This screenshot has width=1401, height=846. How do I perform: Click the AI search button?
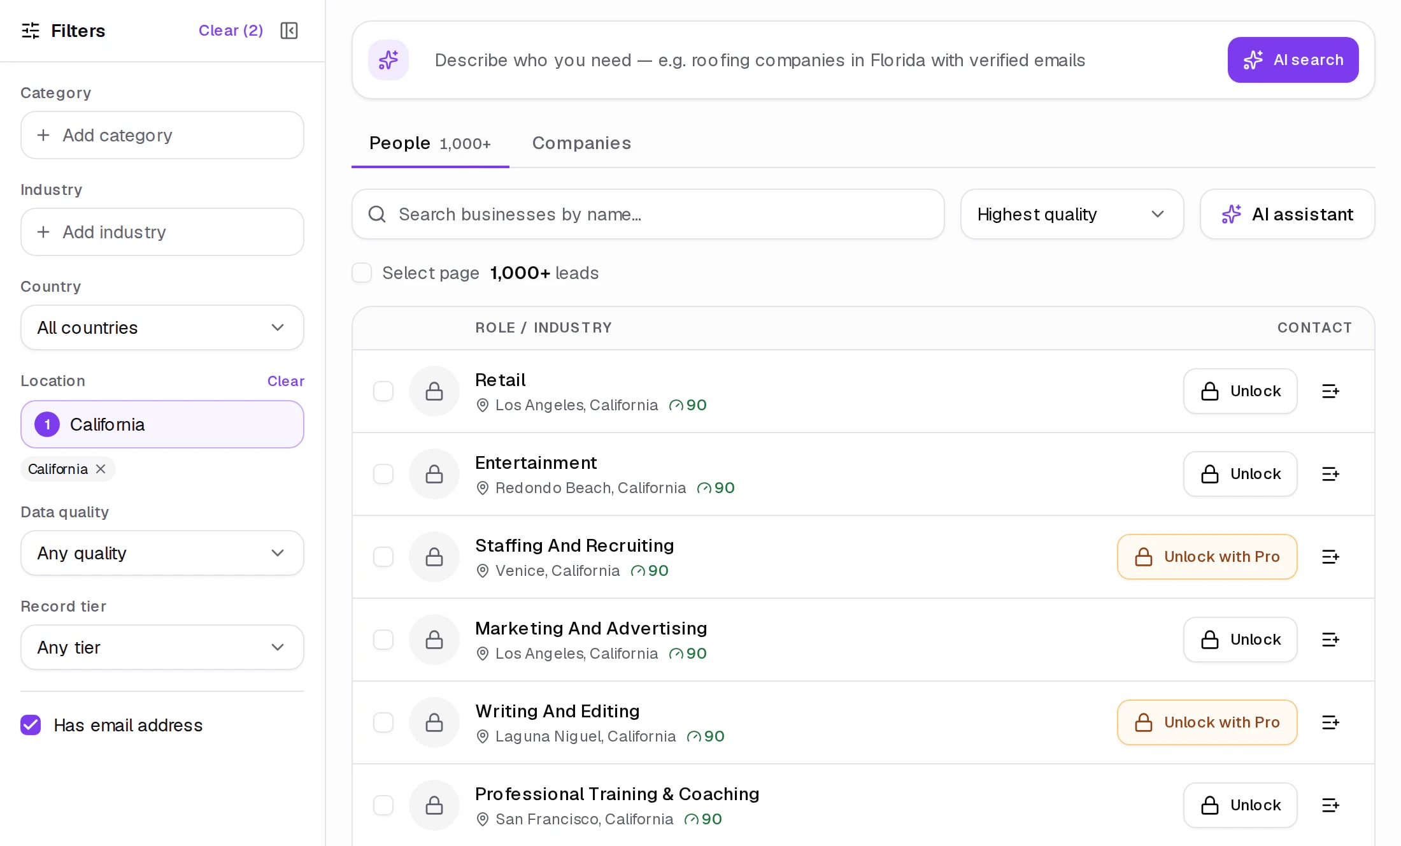point(1293,60)
